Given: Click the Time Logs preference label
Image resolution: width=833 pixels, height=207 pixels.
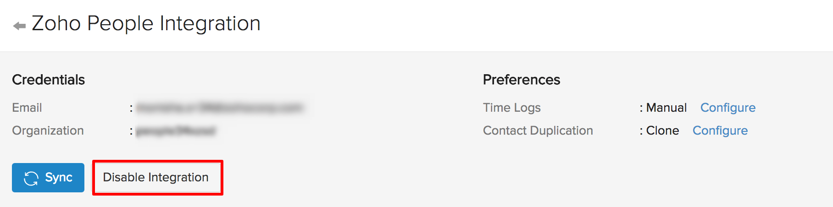Looking at the screenshot, I should [511, 108].
